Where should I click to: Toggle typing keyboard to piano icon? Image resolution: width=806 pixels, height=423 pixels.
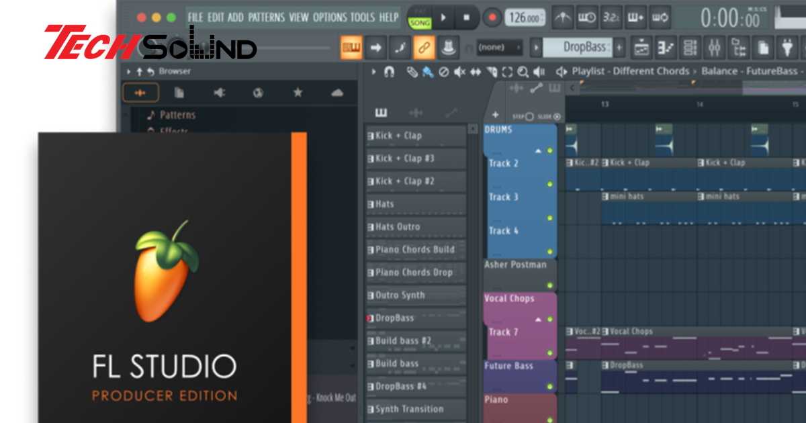(x=351, y=48)
